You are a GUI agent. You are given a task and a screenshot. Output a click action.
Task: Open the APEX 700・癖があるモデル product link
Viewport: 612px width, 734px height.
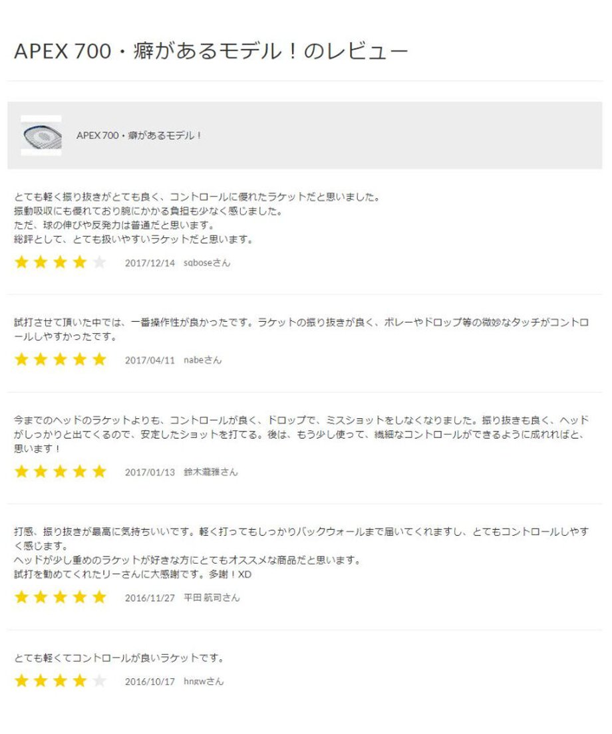(x=139, y=136)
